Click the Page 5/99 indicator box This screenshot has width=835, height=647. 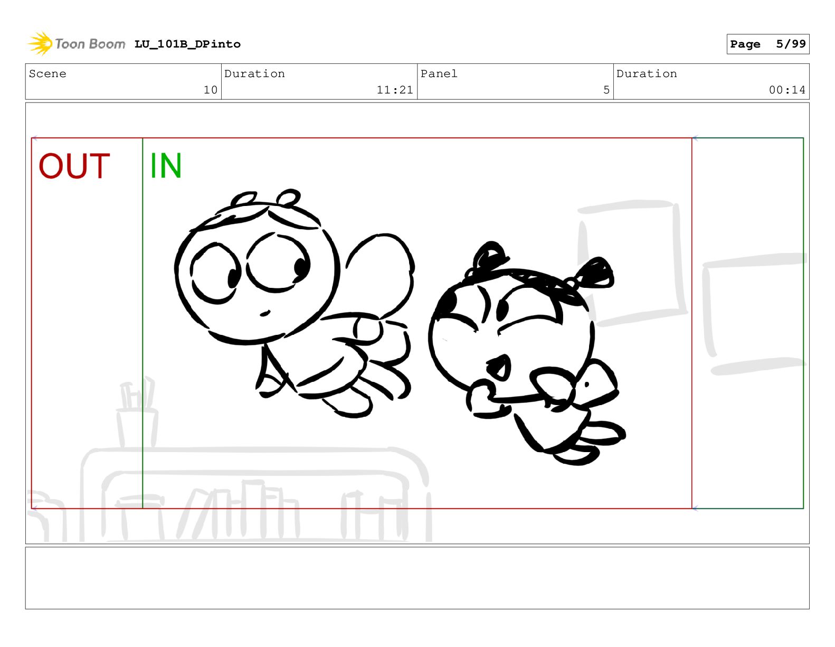[x=767, y=44]
